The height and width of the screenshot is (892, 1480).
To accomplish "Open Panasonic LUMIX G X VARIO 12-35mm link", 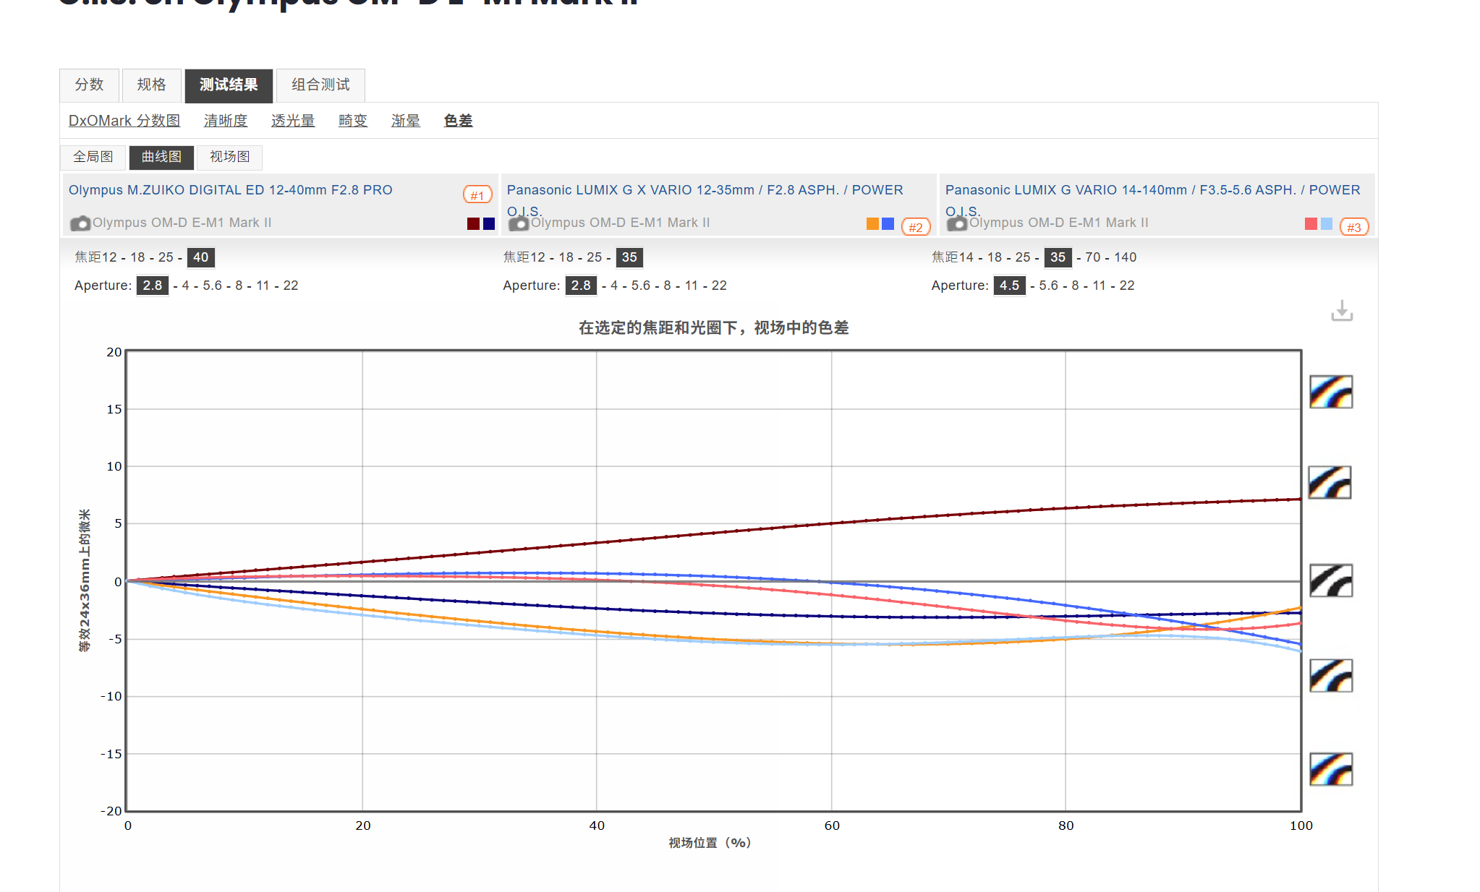I will 705,200.
